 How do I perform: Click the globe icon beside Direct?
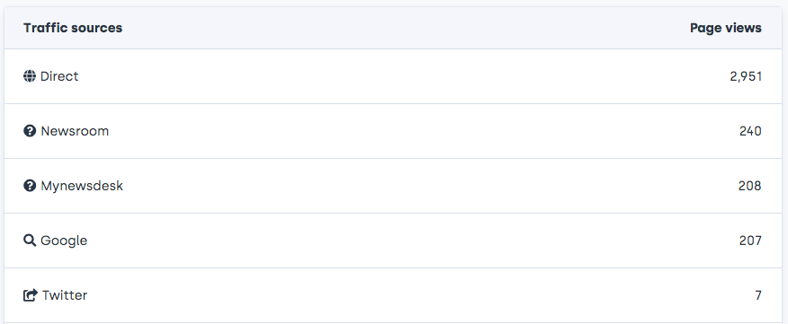click(30, 76)
